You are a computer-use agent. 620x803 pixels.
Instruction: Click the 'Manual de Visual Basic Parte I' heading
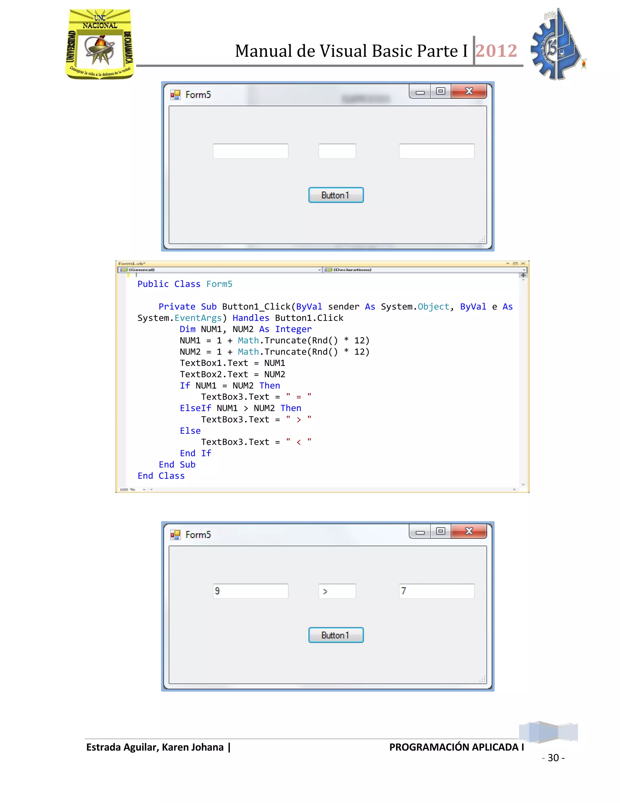[x=351, y=51]
